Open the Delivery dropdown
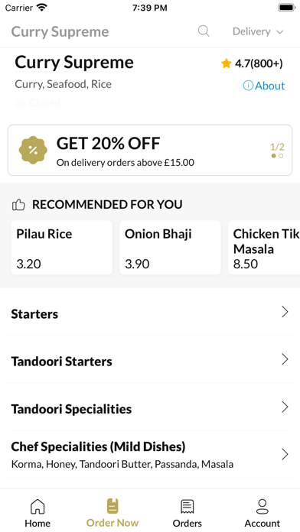 [x=258, y=31]
